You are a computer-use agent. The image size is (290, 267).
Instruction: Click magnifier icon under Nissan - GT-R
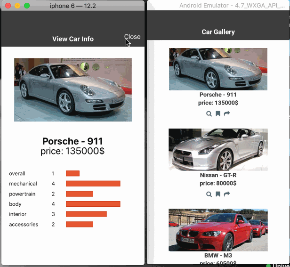209,194
